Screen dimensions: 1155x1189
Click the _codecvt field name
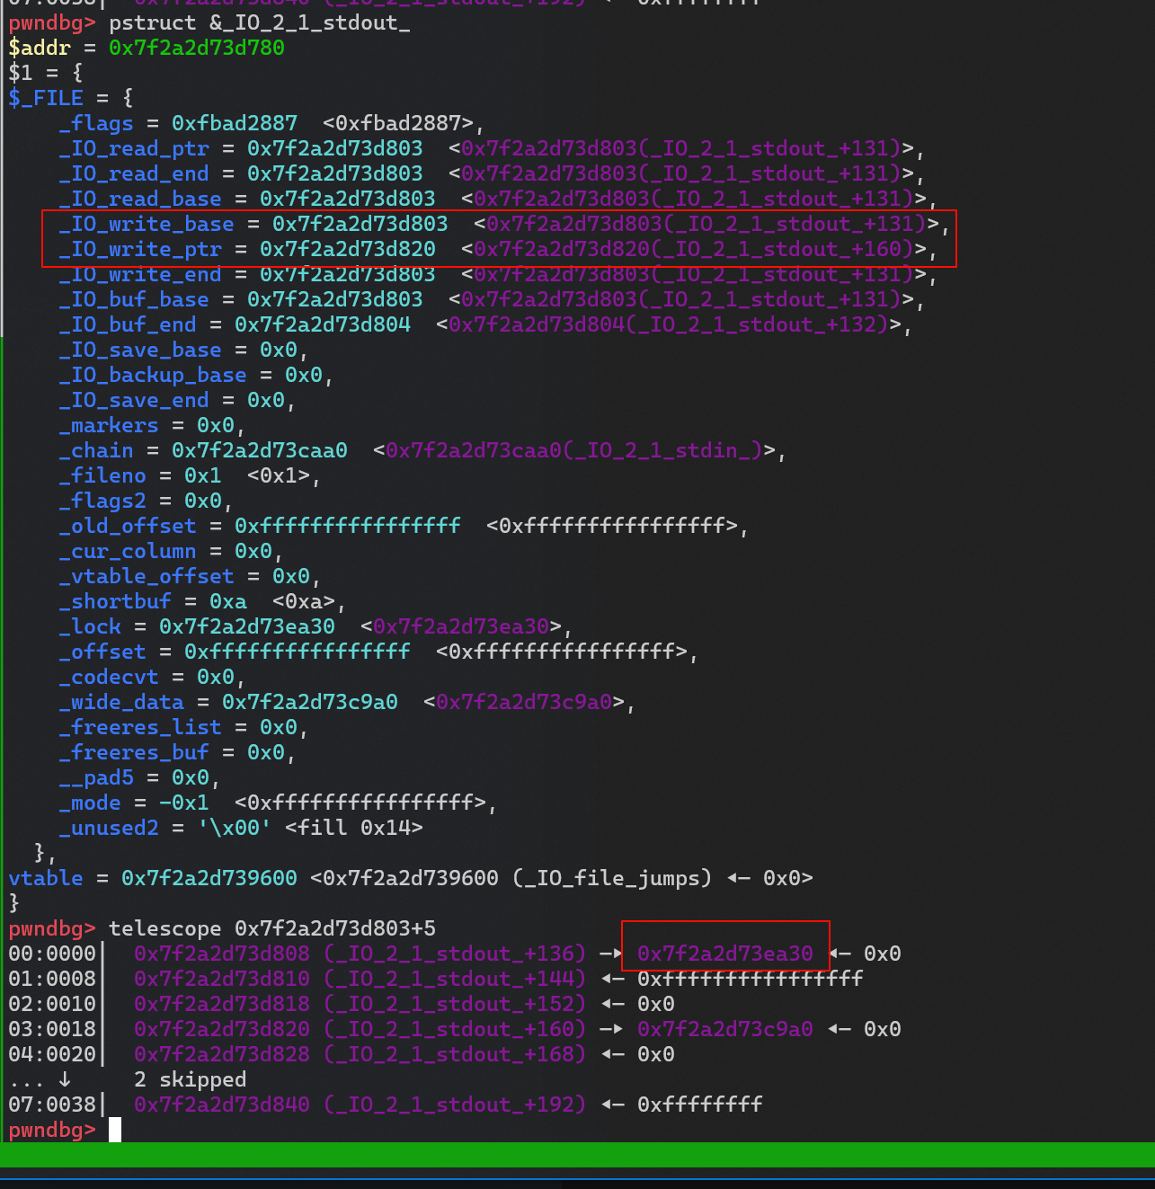[109, 677]
